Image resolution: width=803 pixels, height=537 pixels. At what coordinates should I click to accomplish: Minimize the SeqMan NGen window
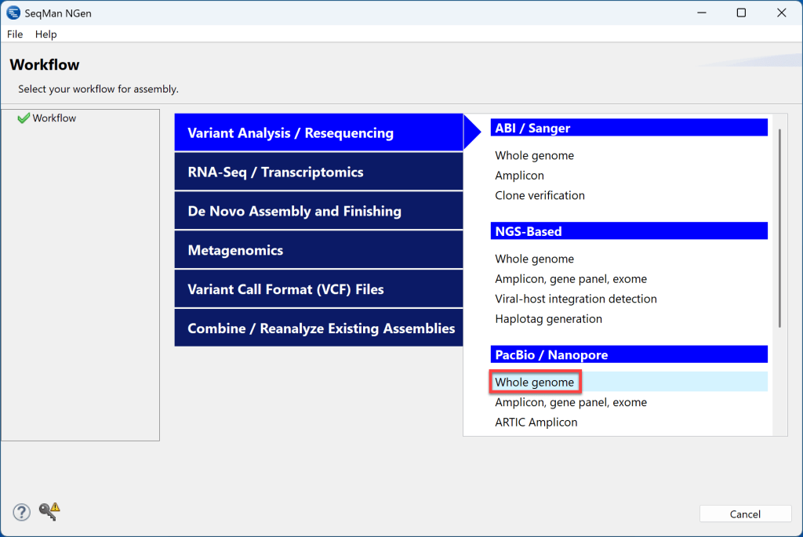[x=702, y=13]
